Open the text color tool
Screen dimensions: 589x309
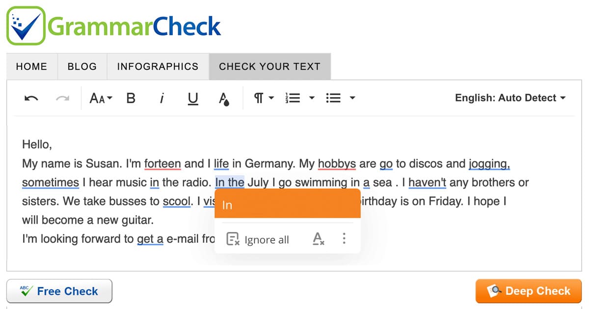coord(224,98)
